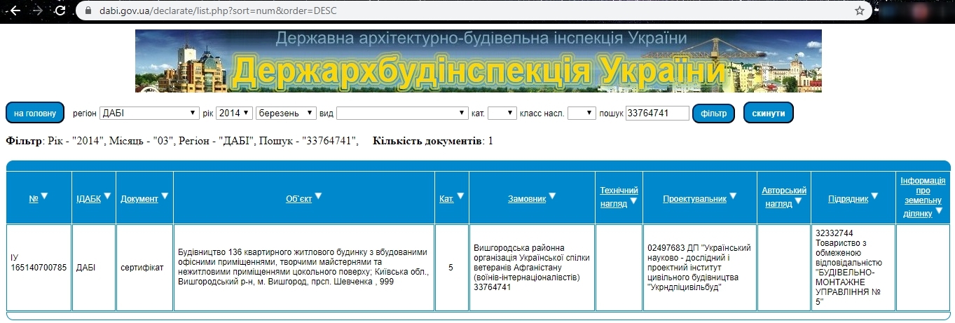Click sort arrow next to Об'єкт column

[x=318, y=196]
